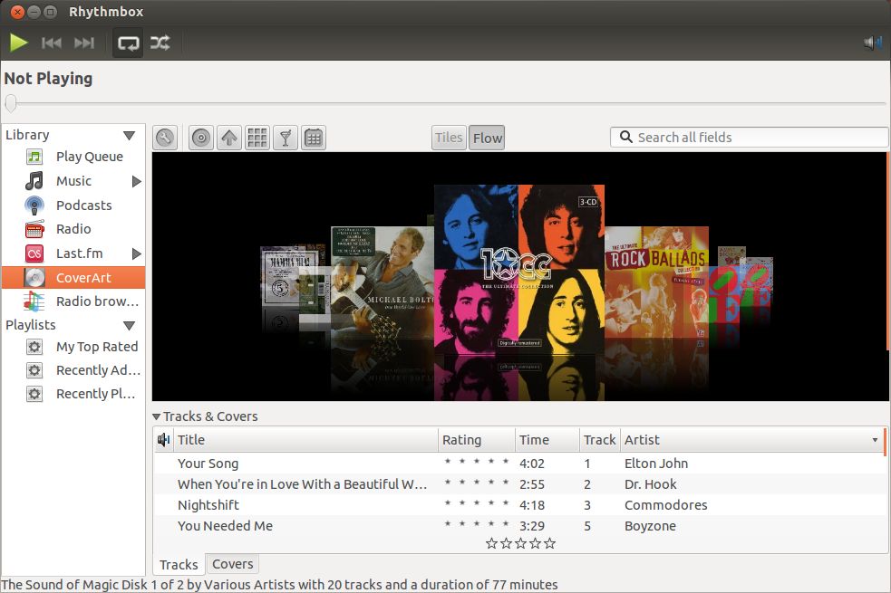Click artist Elton John cell
Screen dimensions: 891x593
coord(655,464)
